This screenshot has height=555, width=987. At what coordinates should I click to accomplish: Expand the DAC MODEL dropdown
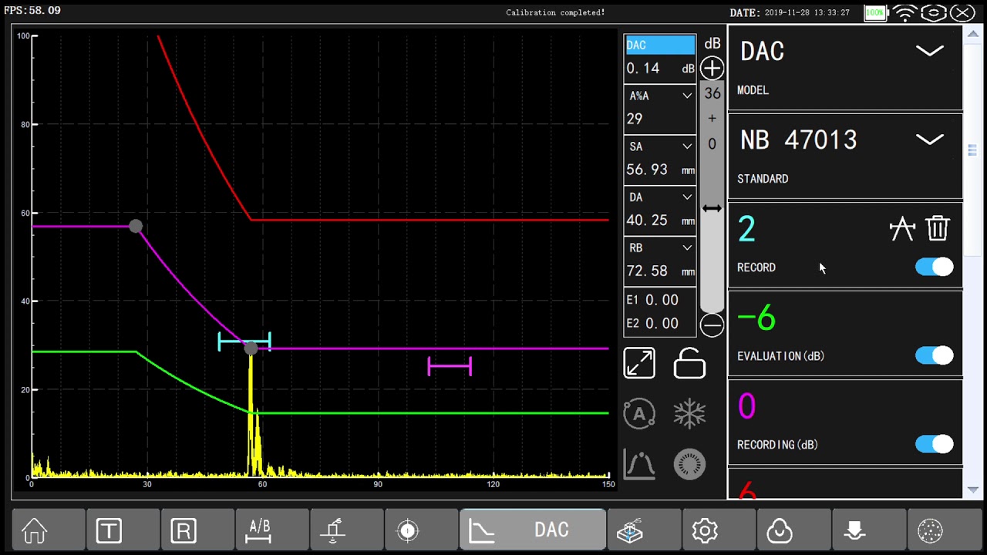pyautogui.click(x=929, y=51)
